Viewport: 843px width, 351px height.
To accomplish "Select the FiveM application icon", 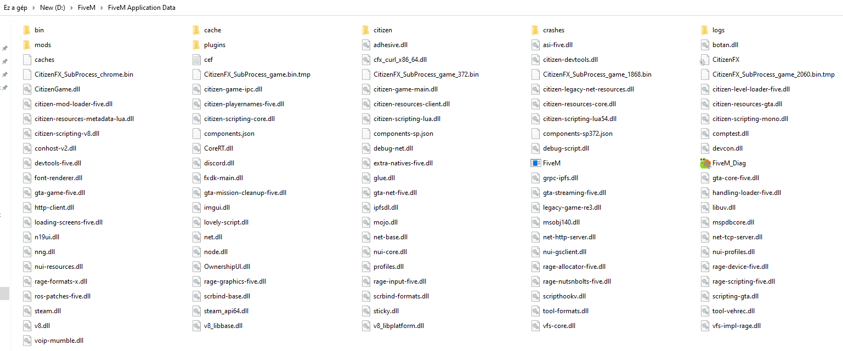I will click(535, 163).
